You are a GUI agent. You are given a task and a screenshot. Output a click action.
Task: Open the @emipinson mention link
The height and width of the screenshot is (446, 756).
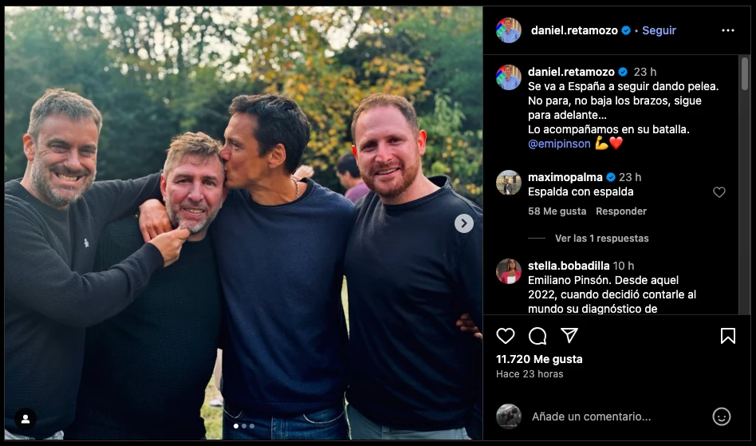[x=559, y=144]
